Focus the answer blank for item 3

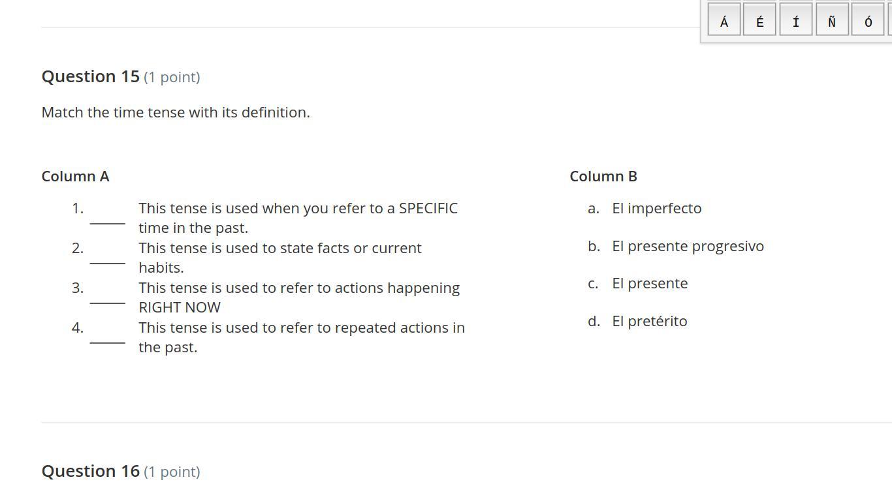(x=107, y=296)
